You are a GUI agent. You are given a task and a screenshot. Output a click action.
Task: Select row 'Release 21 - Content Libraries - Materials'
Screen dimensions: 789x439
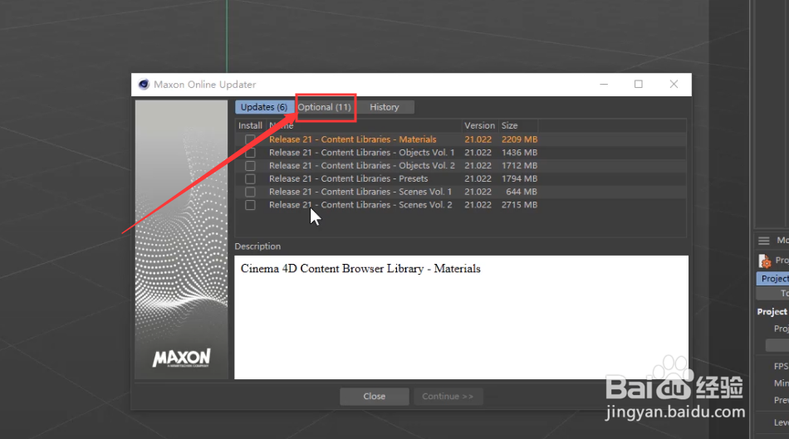[x=460, y=139]
